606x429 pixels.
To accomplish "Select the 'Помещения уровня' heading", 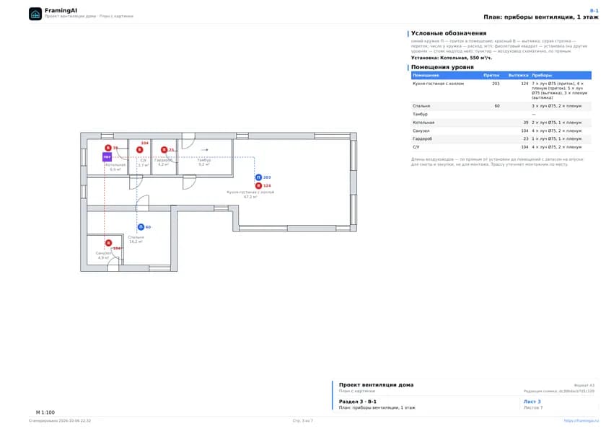I will tap(442, 67).
